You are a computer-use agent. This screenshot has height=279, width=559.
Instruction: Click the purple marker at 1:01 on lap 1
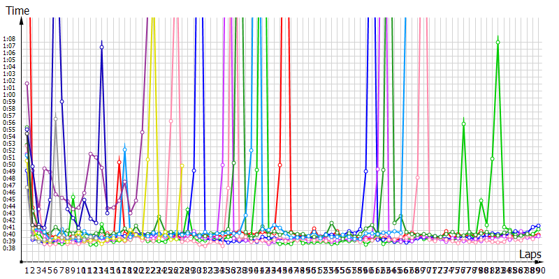click(x=27, y=84)
